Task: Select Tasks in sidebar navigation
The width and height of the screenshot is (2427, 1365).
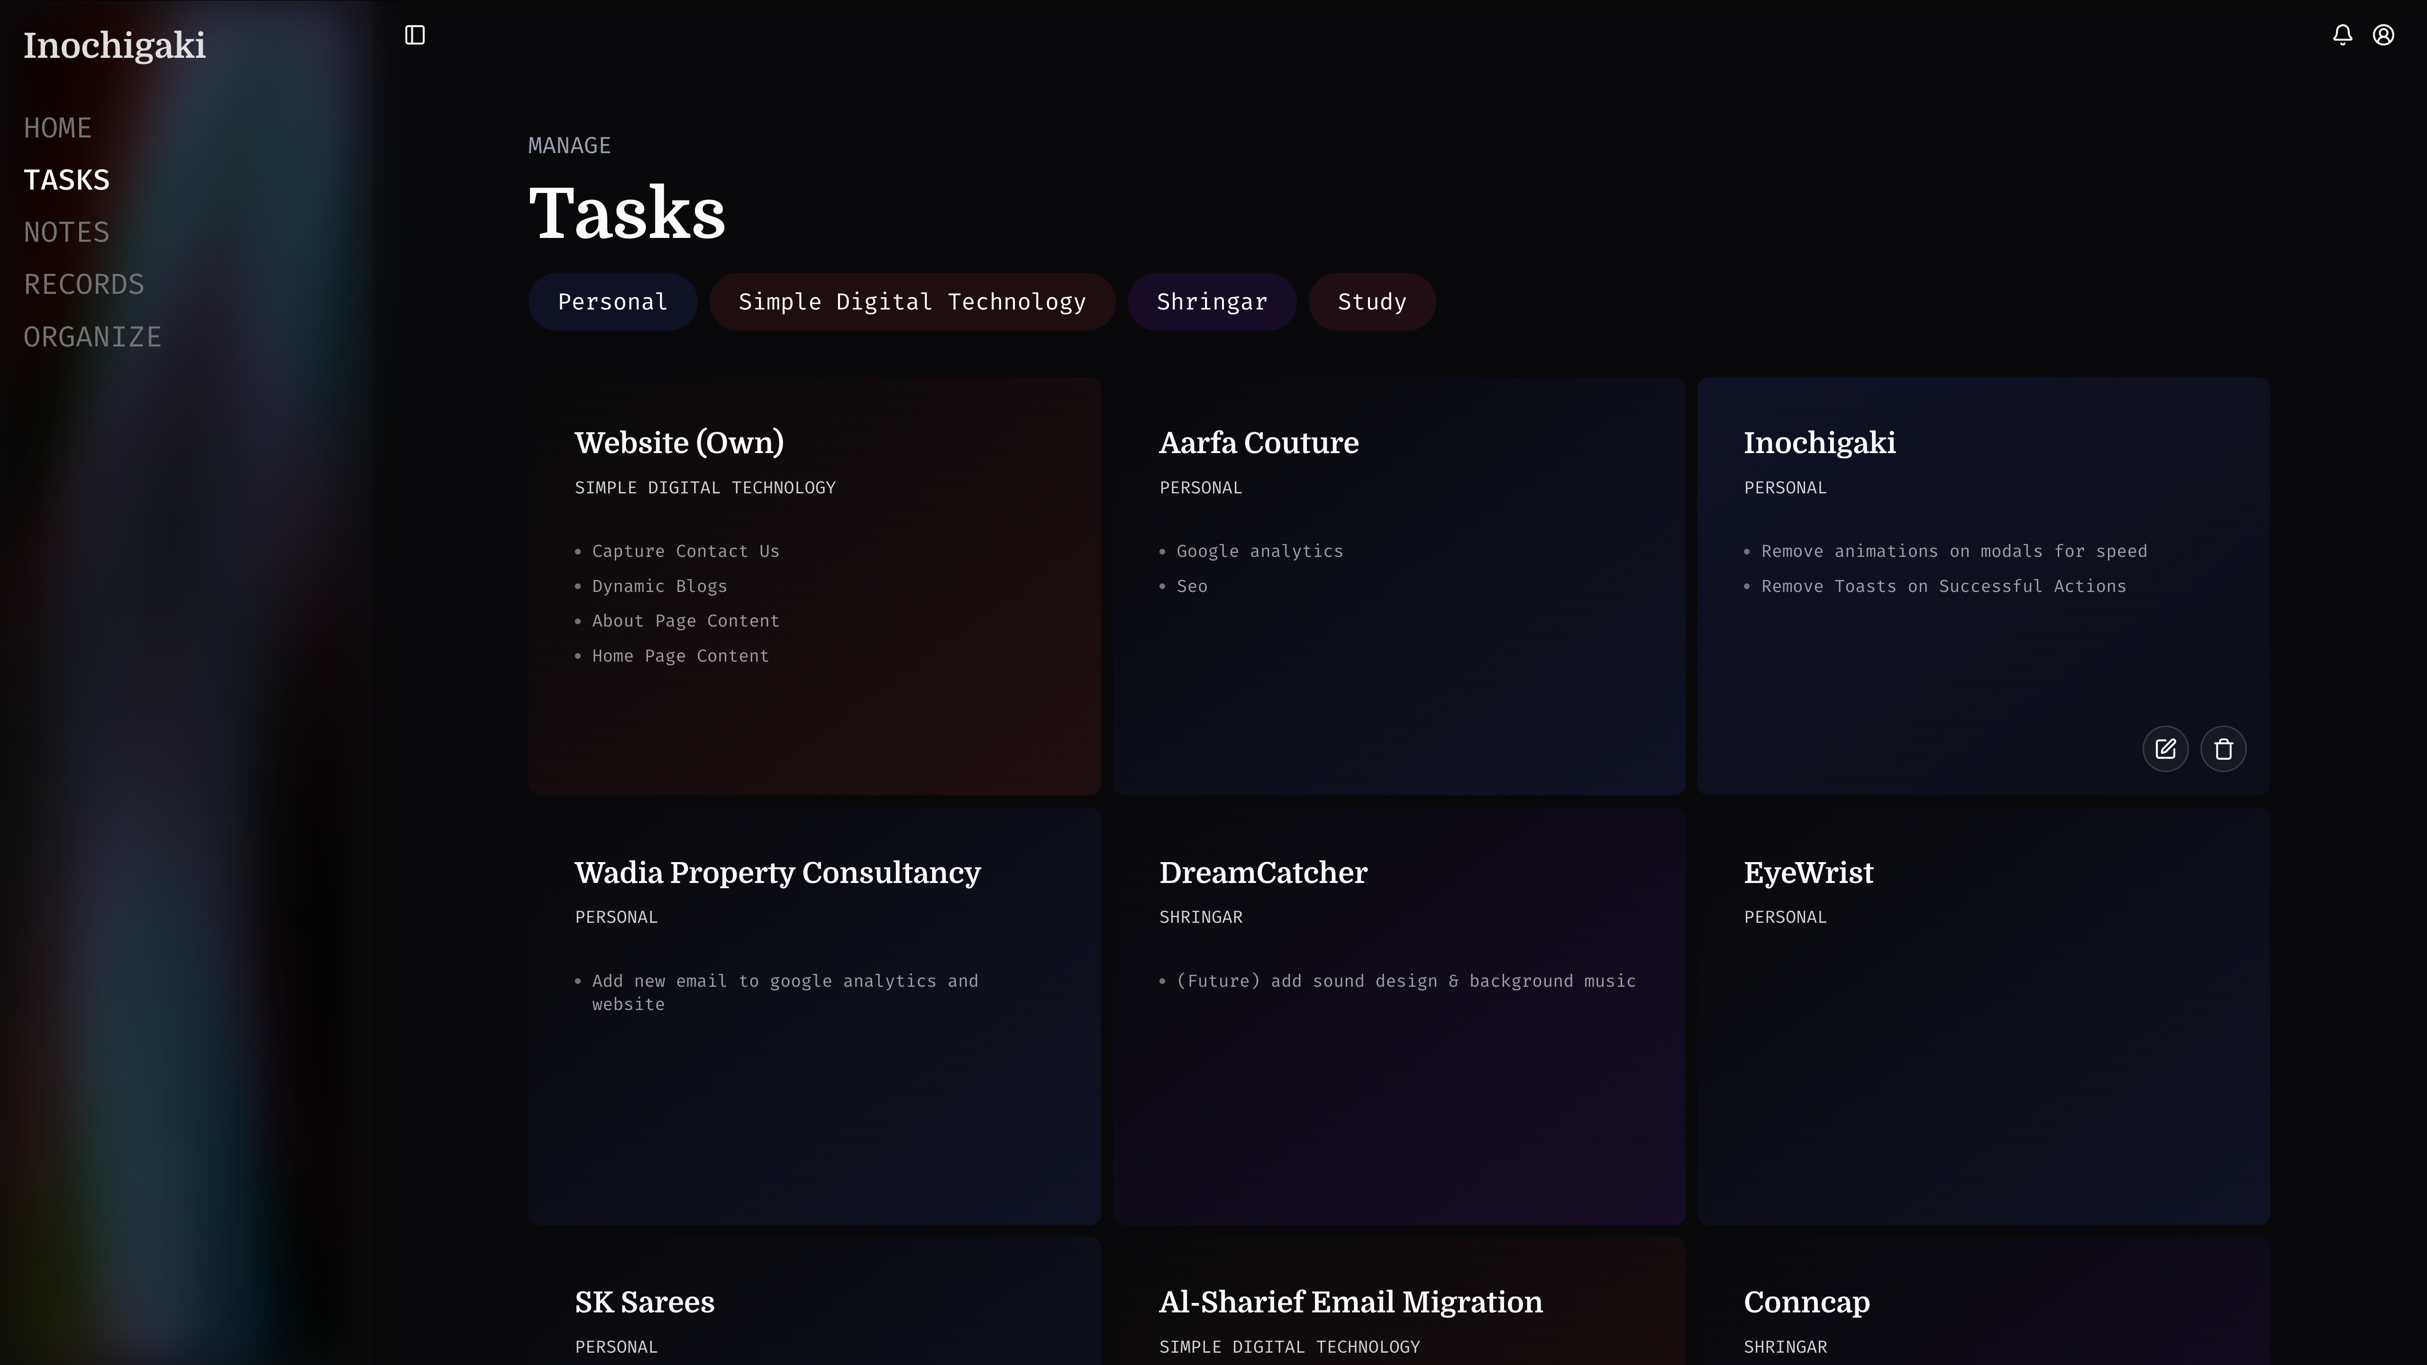Action: [66, 180]
